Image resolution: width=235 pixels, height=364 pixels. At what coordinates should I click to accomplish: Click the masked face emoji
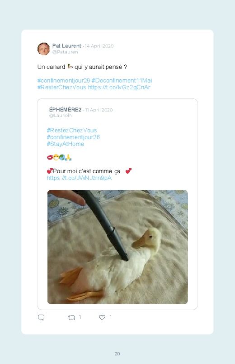56,158
